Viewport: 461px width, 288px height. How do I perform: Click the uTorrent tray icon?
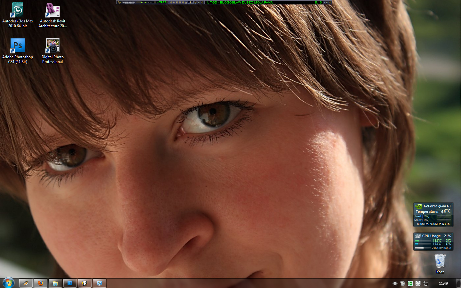click(x=410, y=283)
